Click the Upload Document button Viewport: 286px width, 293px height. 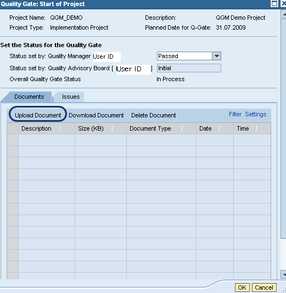38,115
